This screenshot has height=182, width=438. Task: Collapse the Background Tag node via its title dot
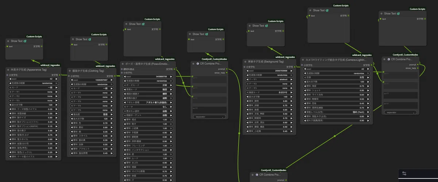point(245,62)
